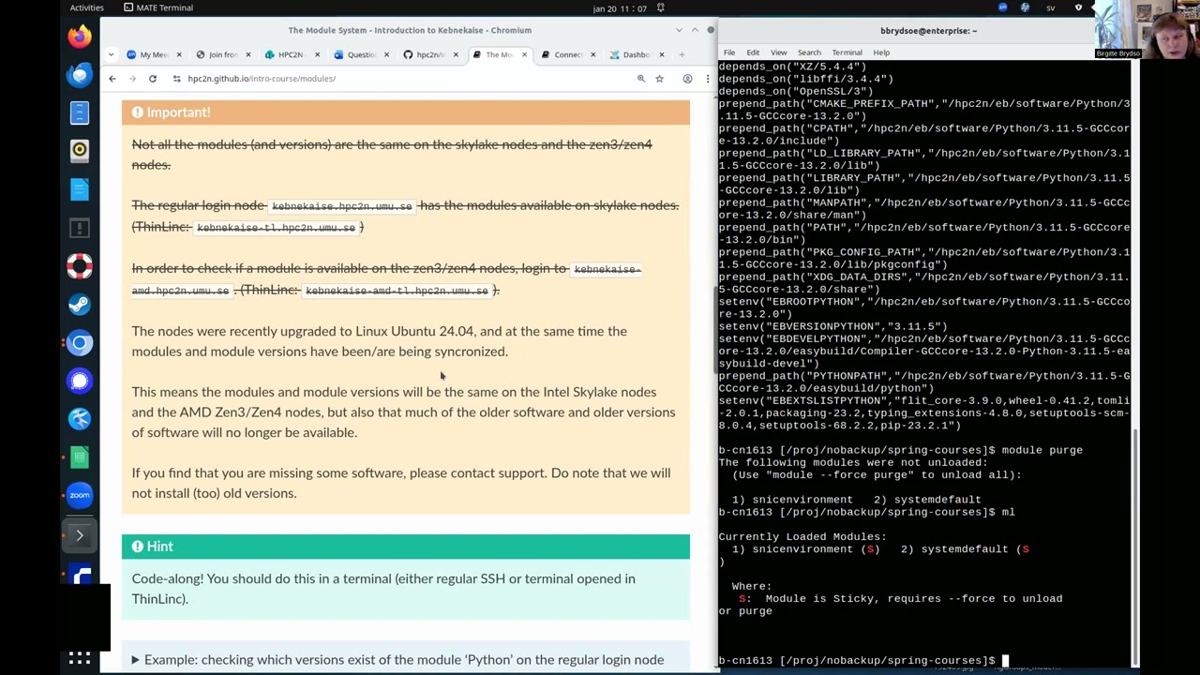
Task: Click the green 'Hint' admonition heading
Action: [x=406, y=547]
